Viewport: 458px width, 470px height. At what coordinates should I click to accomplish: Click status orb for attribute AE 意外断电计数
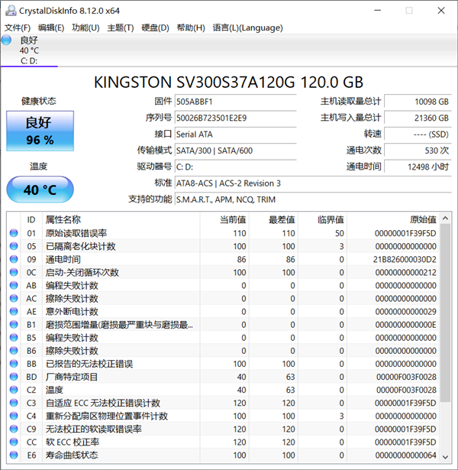click(14, 312)
